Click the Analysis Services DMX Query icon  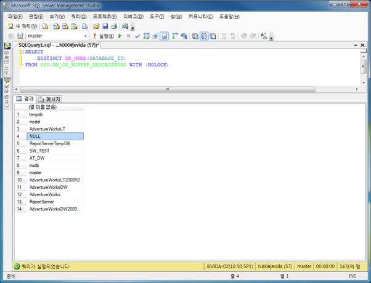point(65,26)
